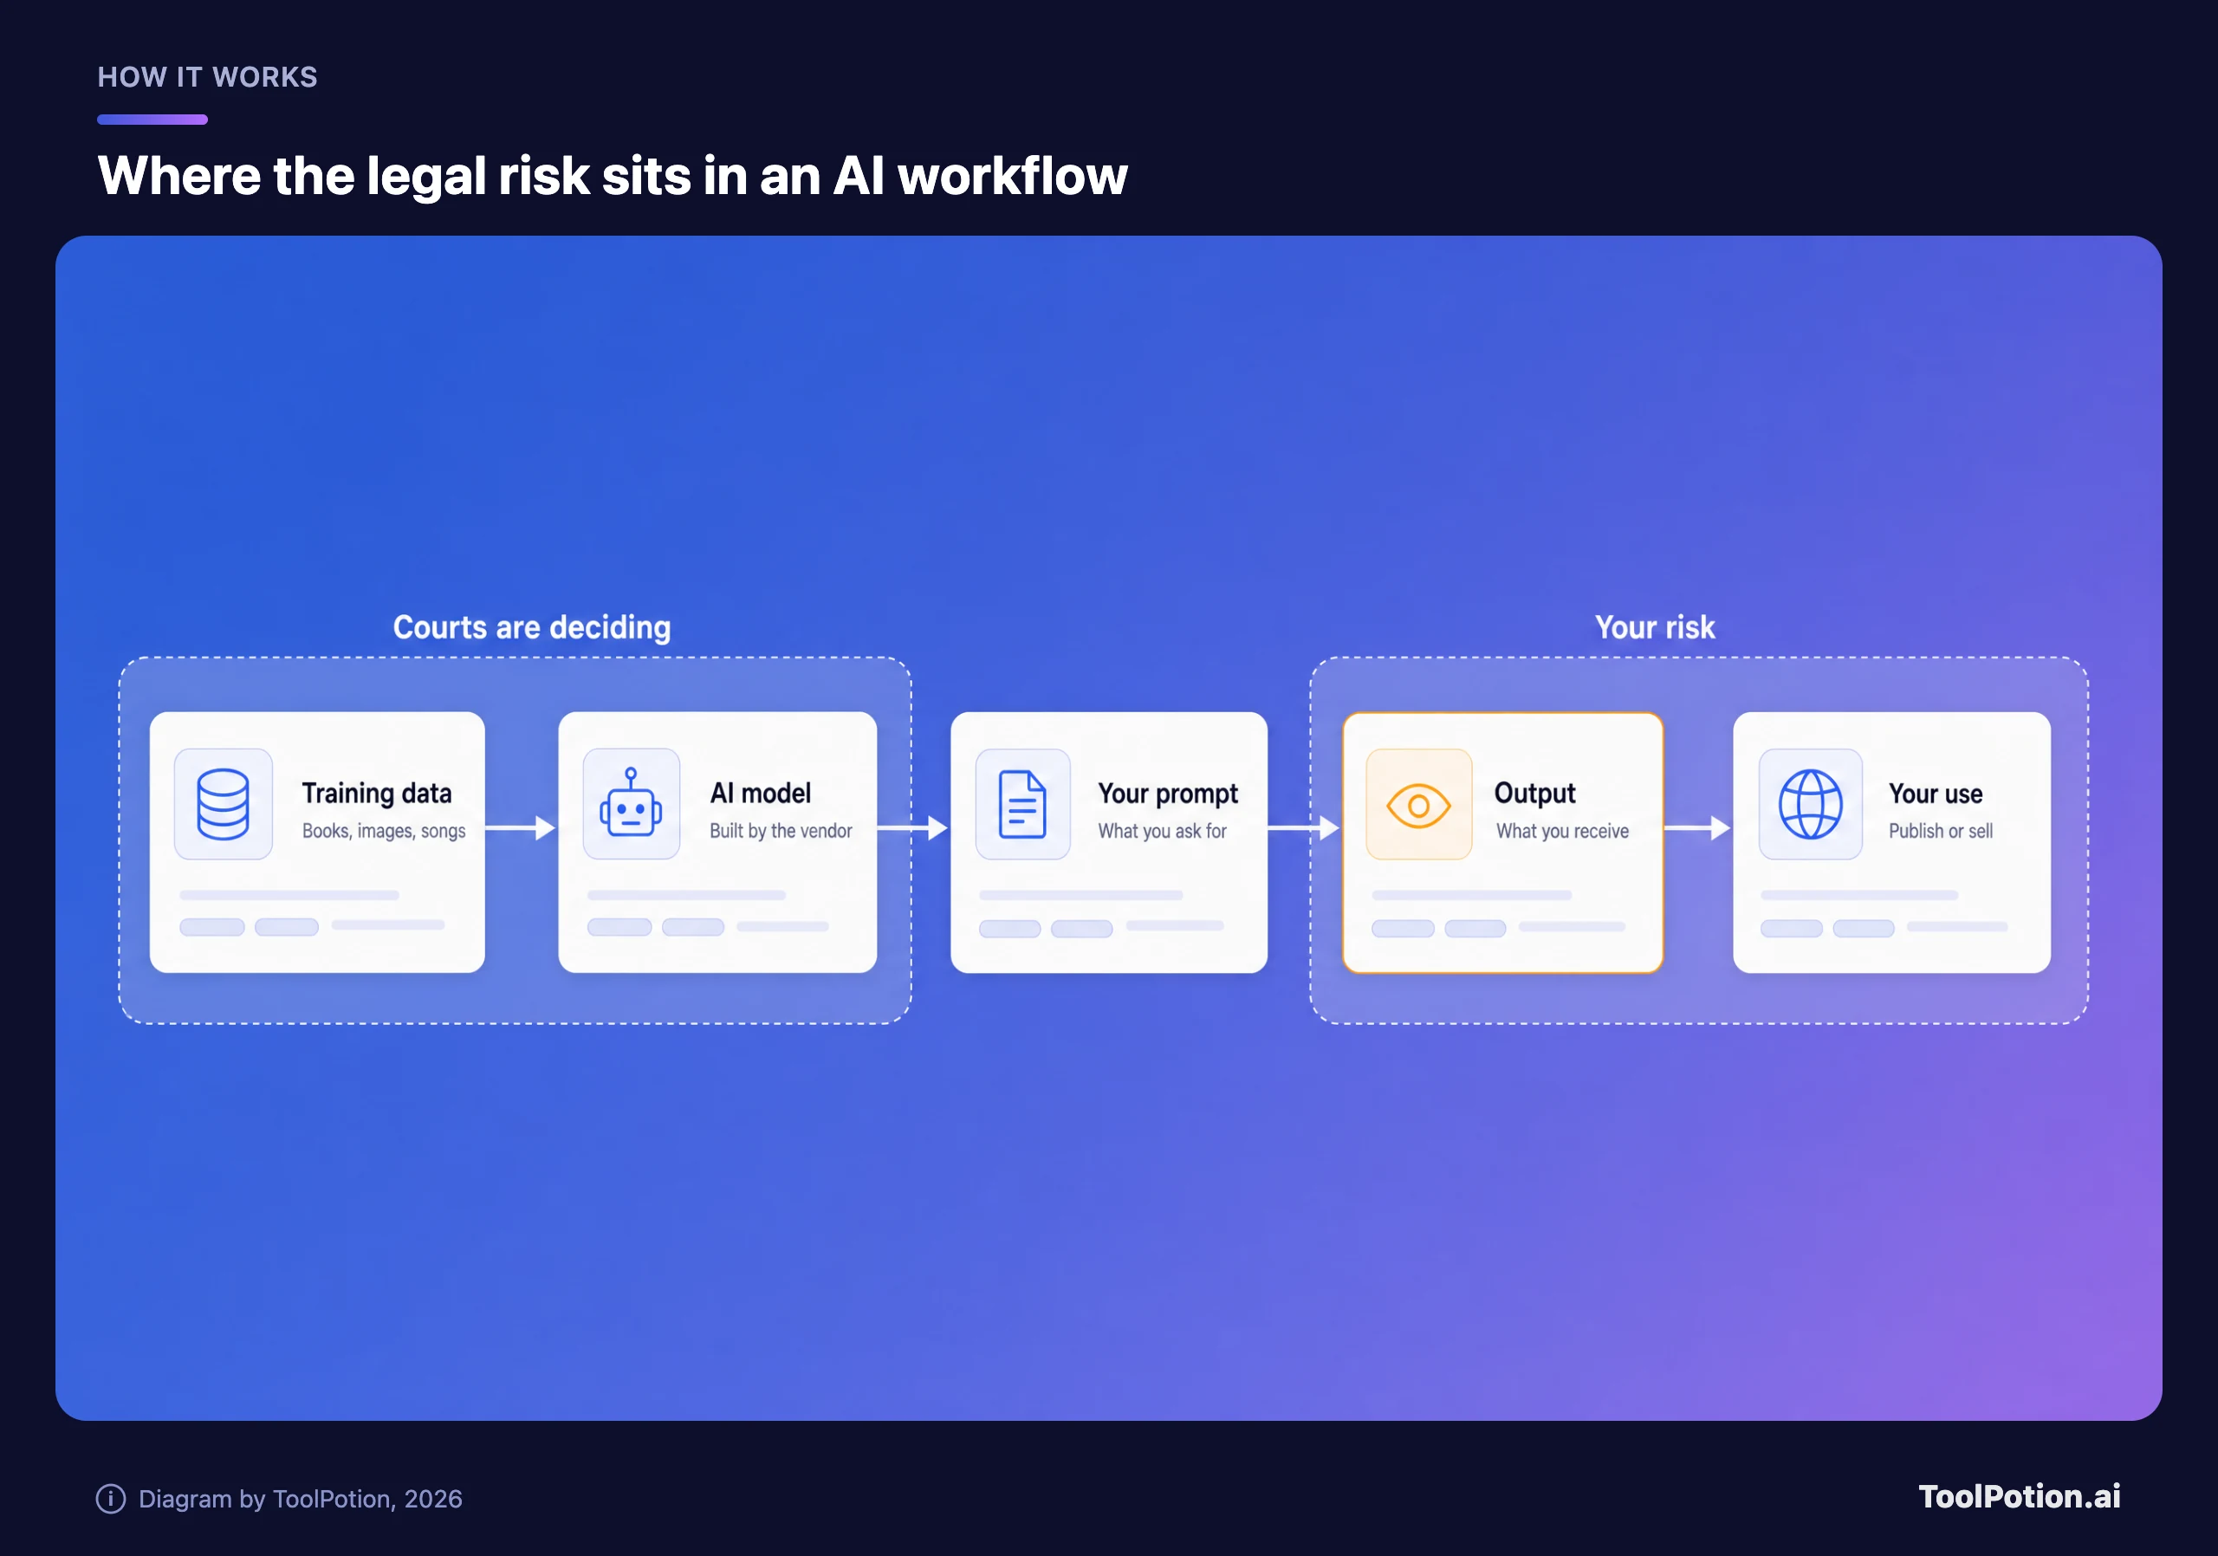2218x1556 pixels.
Task: Click the 'HOW IT WORKS' section label
Action: point(208,77)
